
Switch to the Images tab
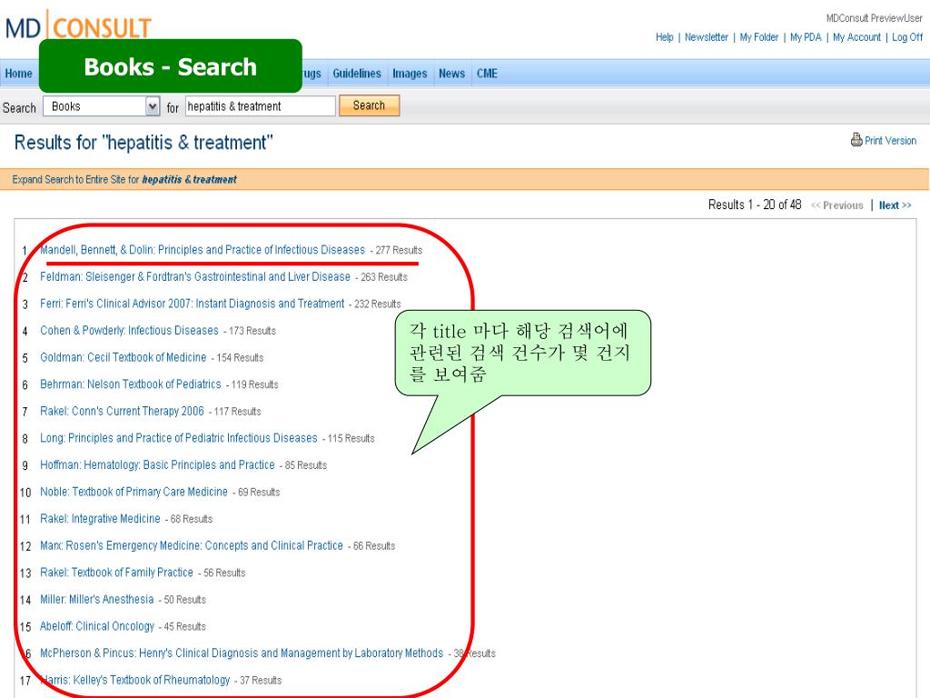(410, 74)
